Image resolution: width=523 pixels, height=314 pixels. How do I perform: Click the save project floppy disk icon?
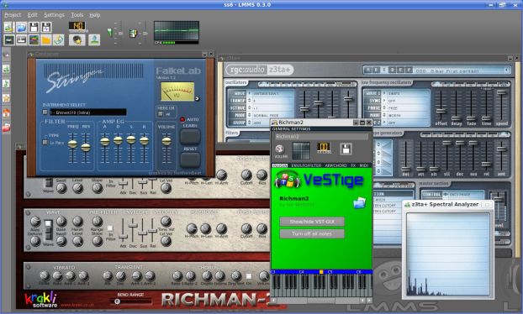[x=34, y=28]
